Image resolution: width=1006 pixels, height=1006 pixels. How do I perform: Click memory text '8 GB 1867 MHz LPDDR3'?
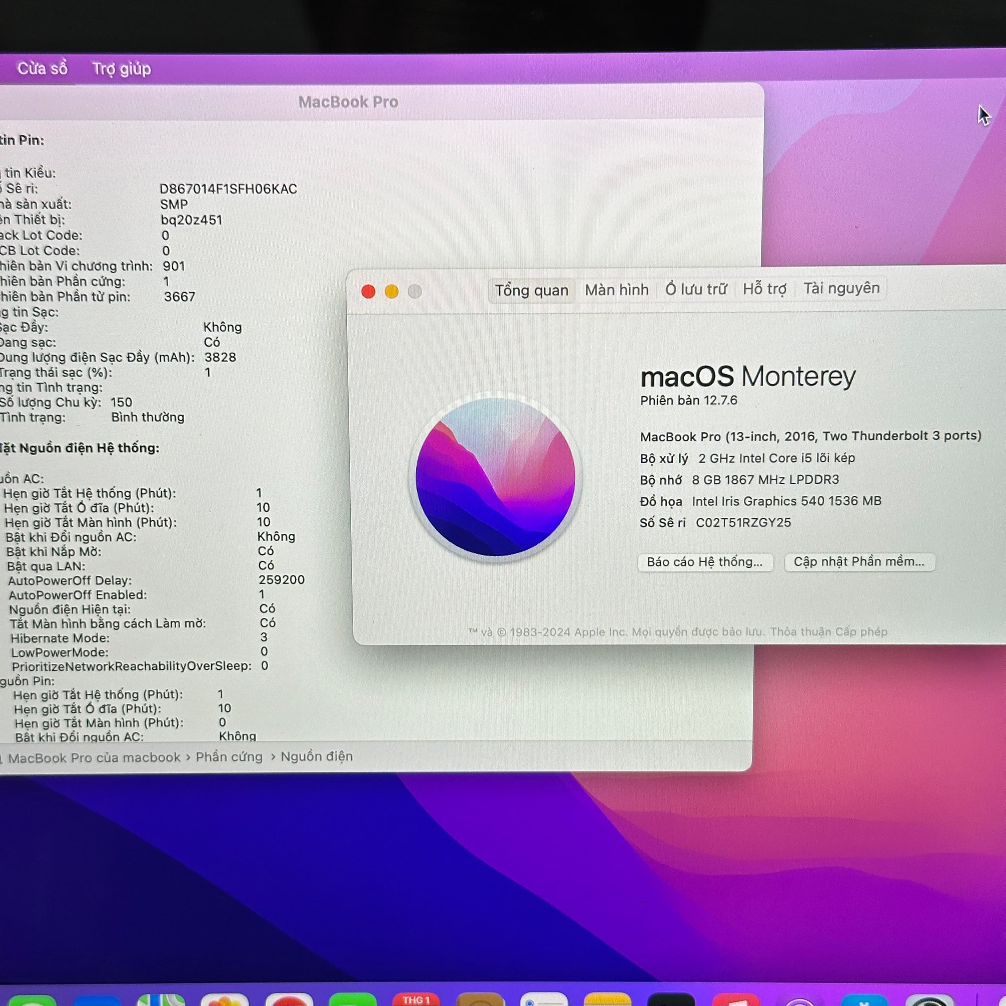(765, 480)
